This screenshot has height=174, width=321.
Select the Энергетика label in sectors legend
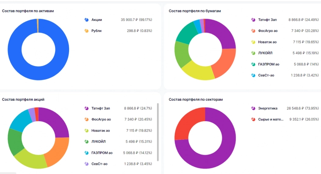coord(268,108)
